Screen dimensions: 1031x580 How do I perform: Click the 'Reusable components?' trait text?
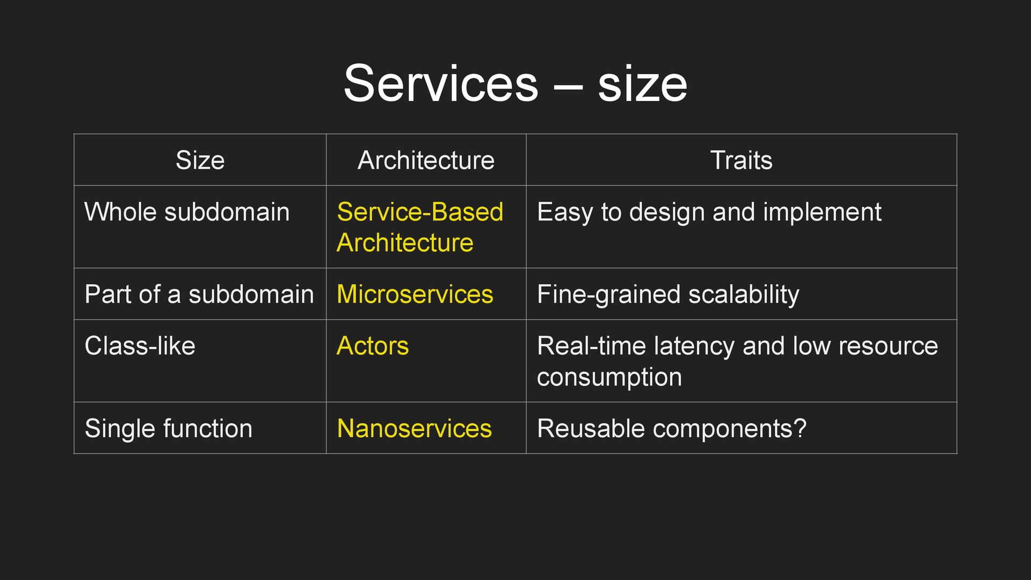point(671,429)
